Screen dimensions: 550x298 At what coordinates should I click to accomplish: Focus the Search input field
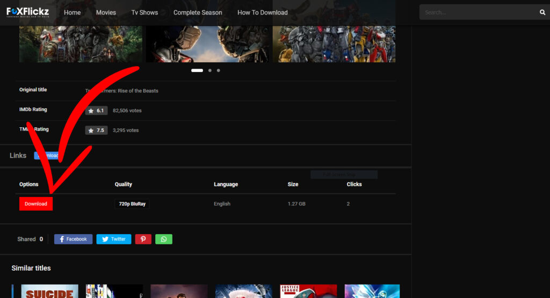coord(479,12)
